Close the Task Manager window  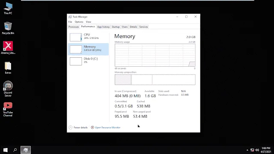tap(196, 17)
